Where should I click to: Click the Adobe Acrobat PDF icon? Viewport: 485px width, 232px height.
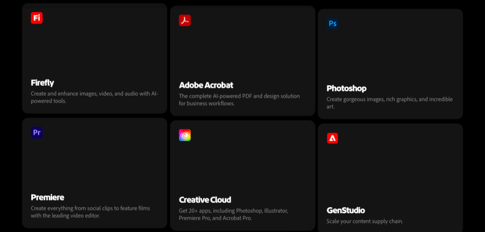[185, 20]
